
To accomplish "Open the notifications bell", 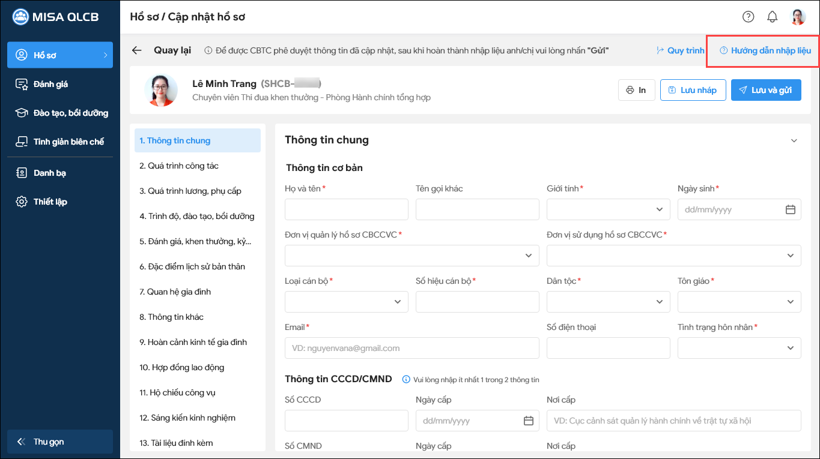I will (x=773, y=17).
